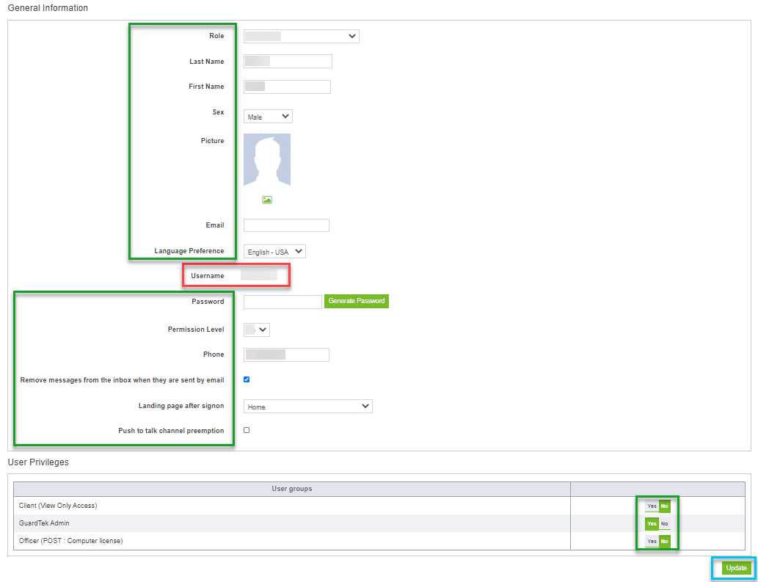Set GuardTek Admin toggle to No

point(664,523)
